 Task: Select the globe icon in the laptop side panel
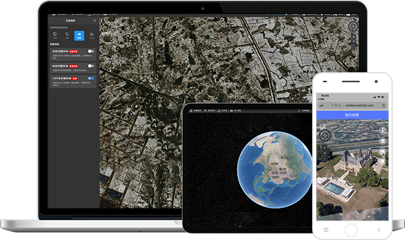coord(54,34)
